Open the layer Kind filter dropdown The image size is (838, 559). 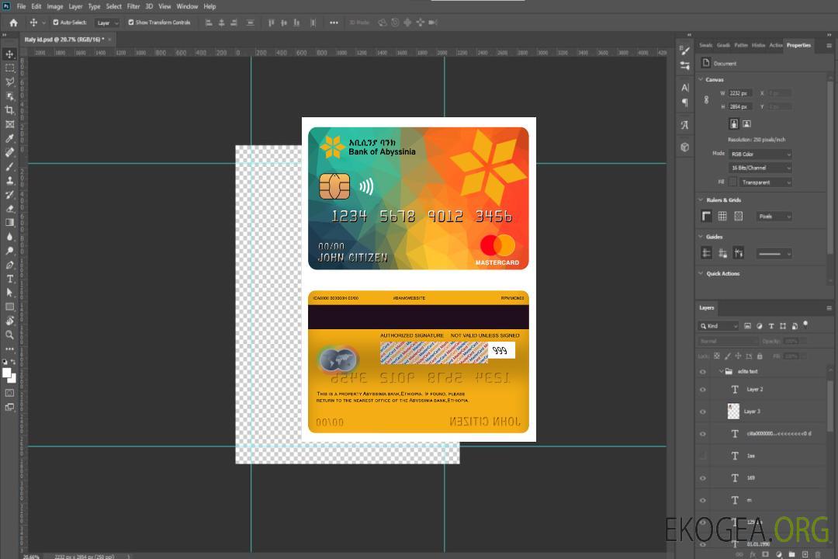[x=719, y=326]
